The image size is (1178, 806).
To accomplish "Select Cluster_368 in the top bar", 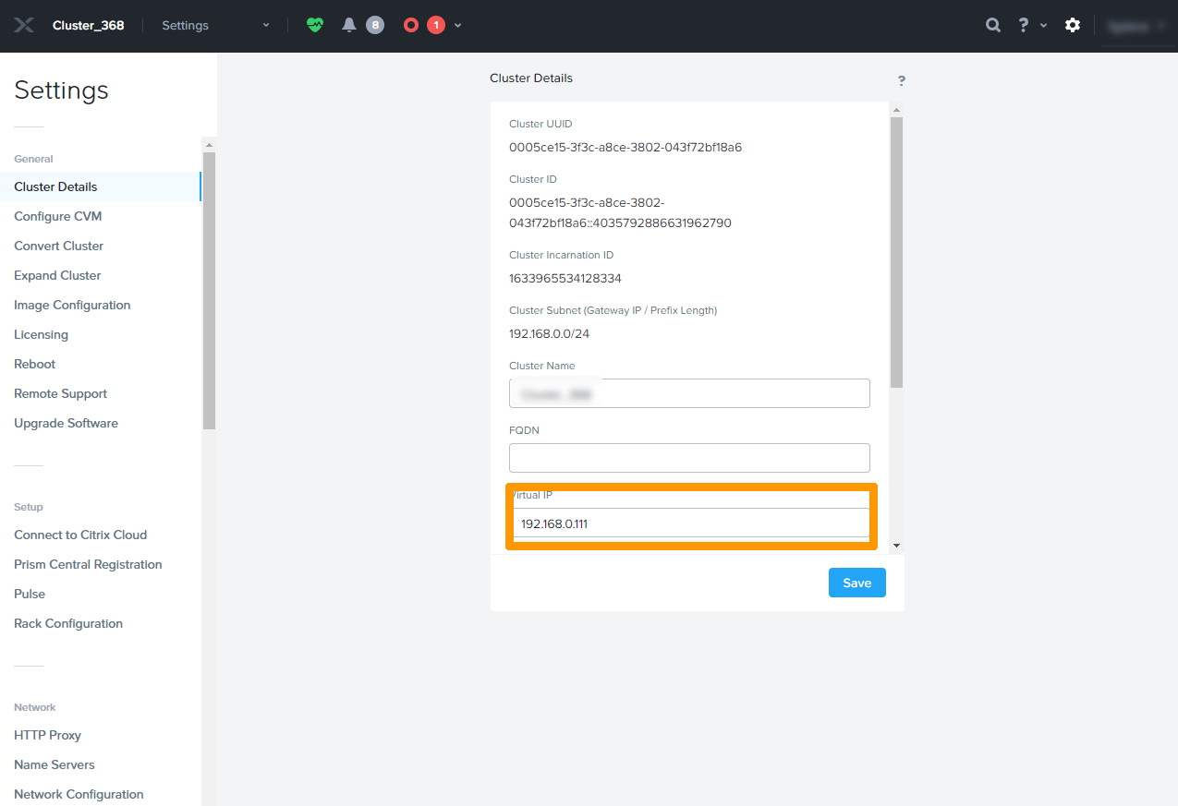I will click(x=88, y=25).
